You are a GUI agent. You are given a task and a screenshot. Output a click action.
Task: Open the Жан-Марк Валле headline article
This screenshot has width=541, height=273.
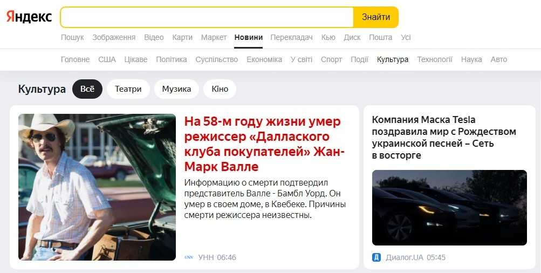[262, 144]
